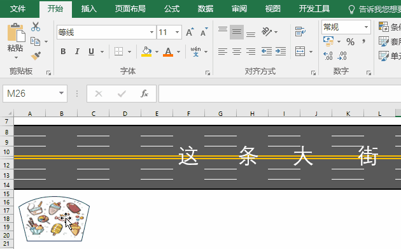
Task: Click the text orientation icon
Action: (267, 32)
